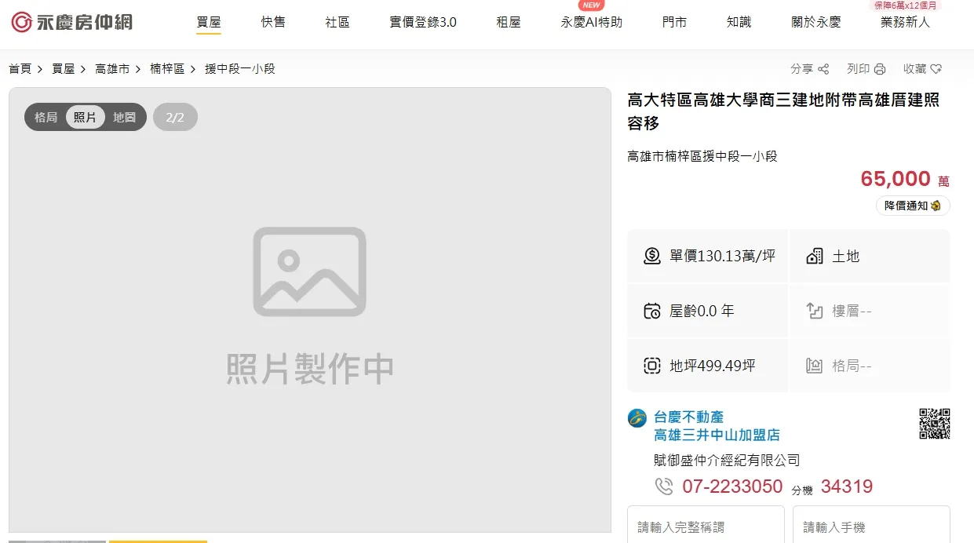Screen dimensions: 974x543
Task: Select the 照片 view toggle
Action: point(86,116)
